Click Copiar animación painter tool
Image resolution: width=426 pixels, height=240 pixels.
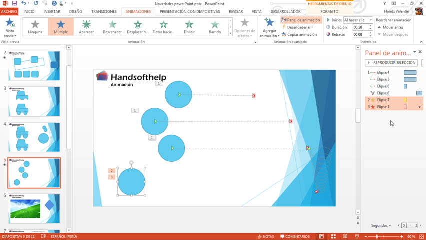(299, 35)
